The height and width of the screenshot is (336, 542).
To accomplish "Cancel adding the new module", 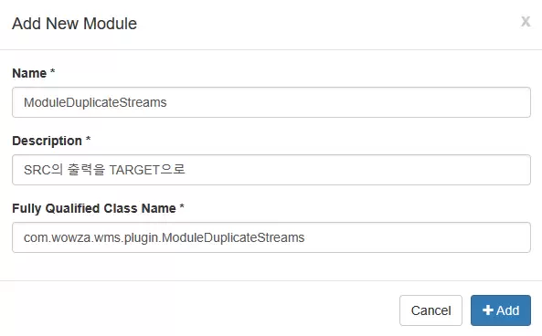I will [430, 310].
